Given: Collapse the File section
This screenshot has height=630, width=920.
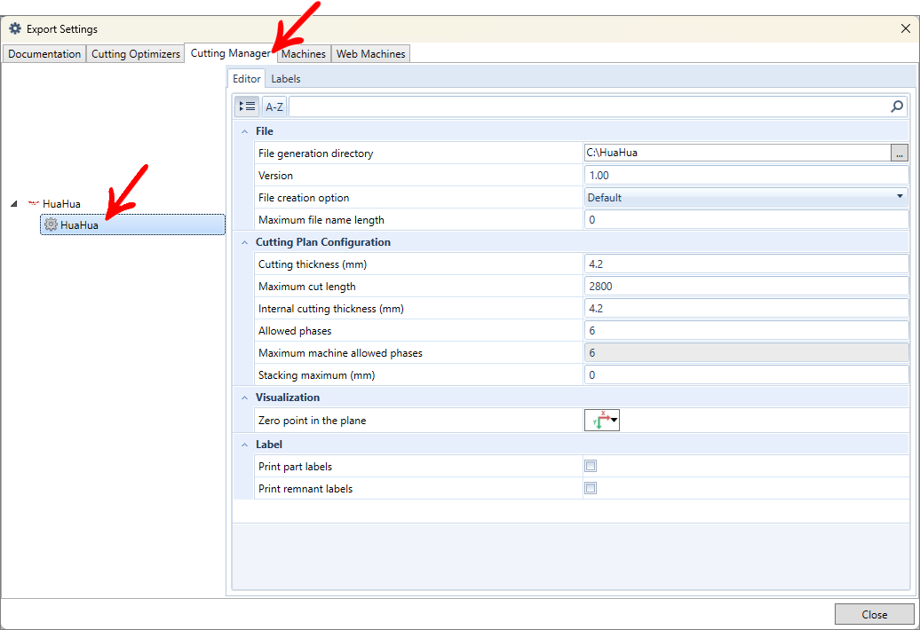Looking at the screenshot, I should (245, 132).
